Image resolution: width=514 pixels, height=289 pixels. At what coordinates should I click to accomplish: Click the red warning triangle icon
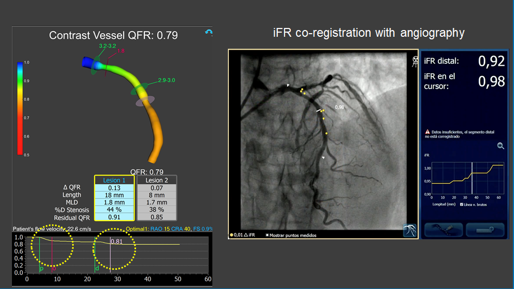427,132
